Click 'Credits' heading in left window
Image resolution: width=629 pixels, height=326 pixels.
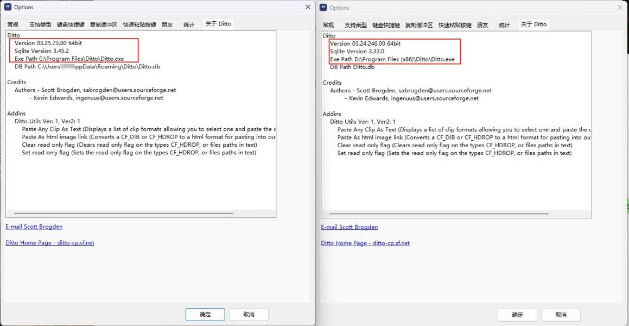tap(16, 82)
